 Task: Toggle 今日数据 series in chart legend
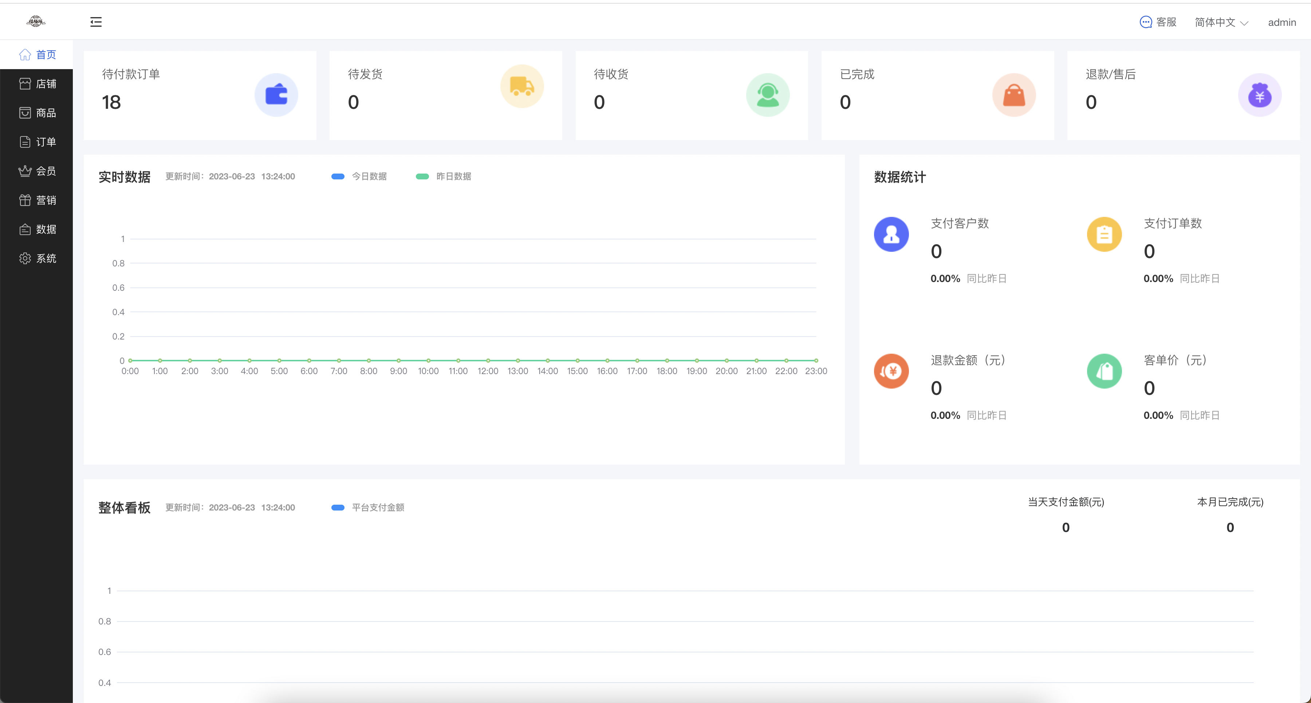pos(359,176)
